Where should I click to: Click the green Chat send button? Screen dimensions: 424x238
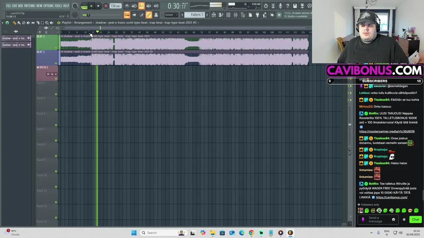click(x=415, y=219)
